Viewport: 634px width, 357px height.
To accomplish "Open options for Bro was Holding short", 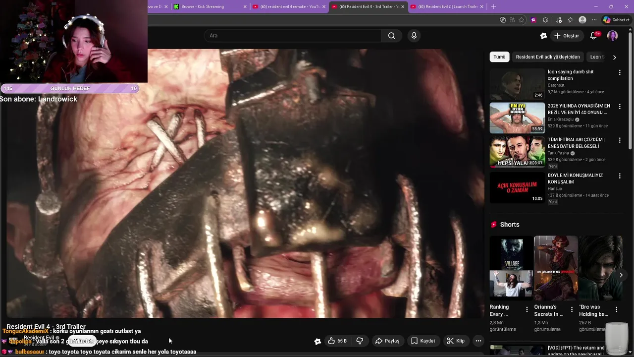I will point(616,310).
